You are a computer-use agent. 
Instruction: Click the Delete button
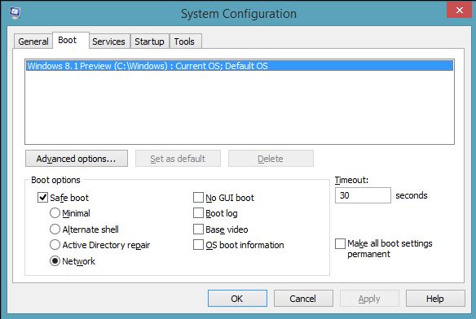[x=271, y=159]
